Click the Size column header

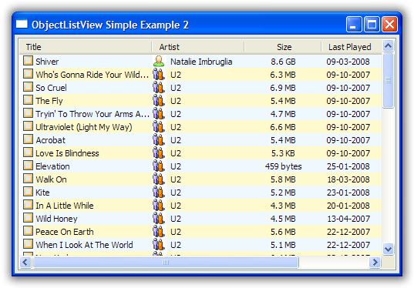coord(283,47)
